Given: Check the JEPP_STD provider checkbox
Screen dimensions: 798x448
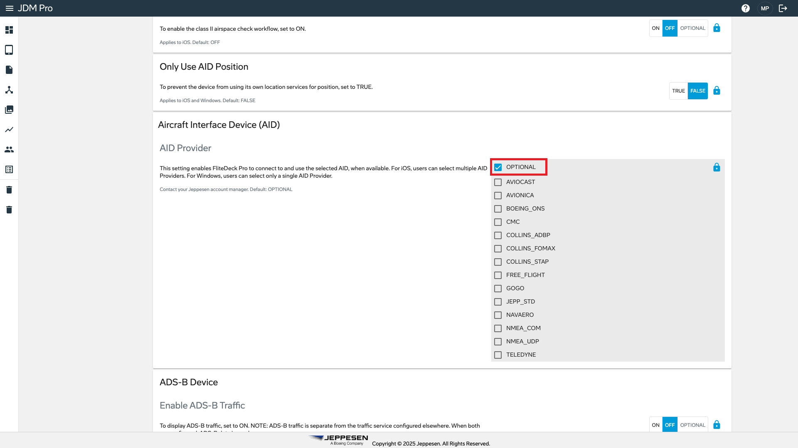Looking at the screenshot, I should coord(498,302).
